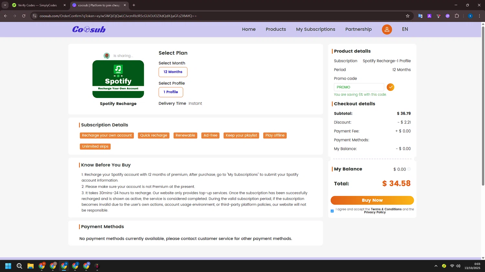
Task: Click the vertical page scrollbar
Action: coord(483,106)
